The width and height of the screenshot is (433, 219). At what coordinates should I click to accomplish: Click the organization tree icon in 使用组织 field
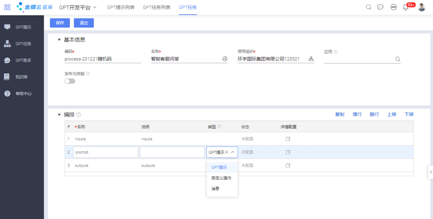pos(311,59)
